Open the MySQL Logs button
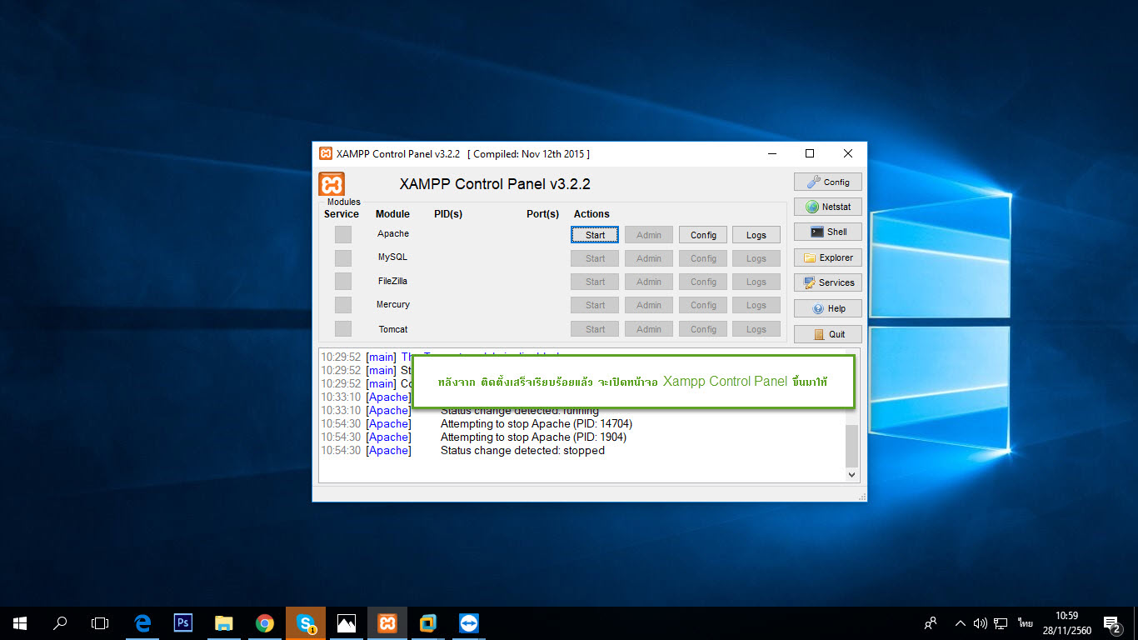 756,258
